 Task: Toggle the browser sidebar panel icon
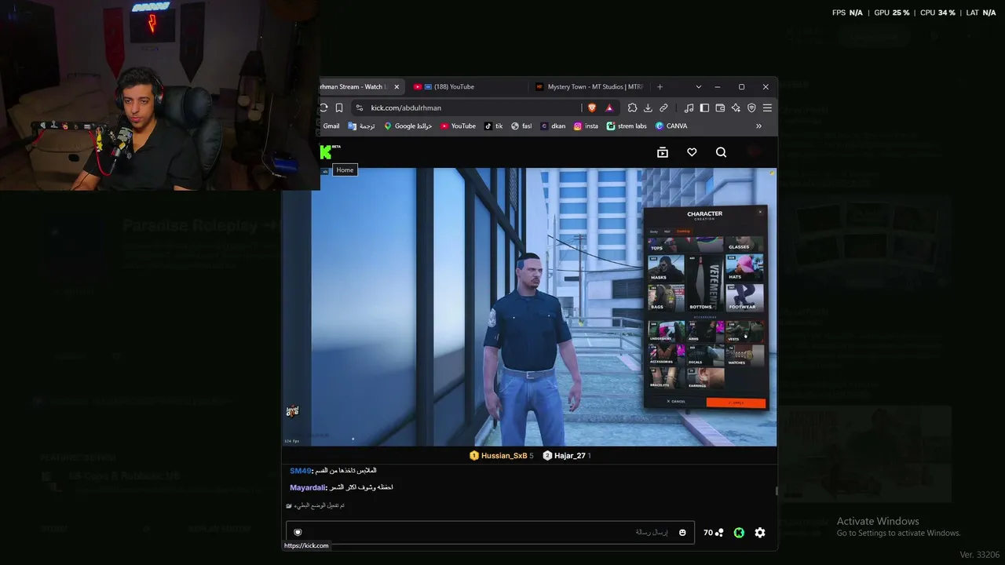coord(704,108)
